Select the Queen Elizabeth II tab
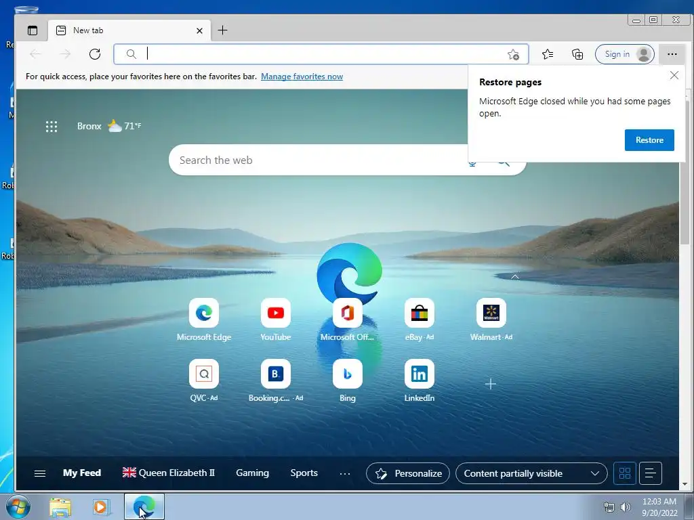The image size is (694, 520). [x=169, y=473]
